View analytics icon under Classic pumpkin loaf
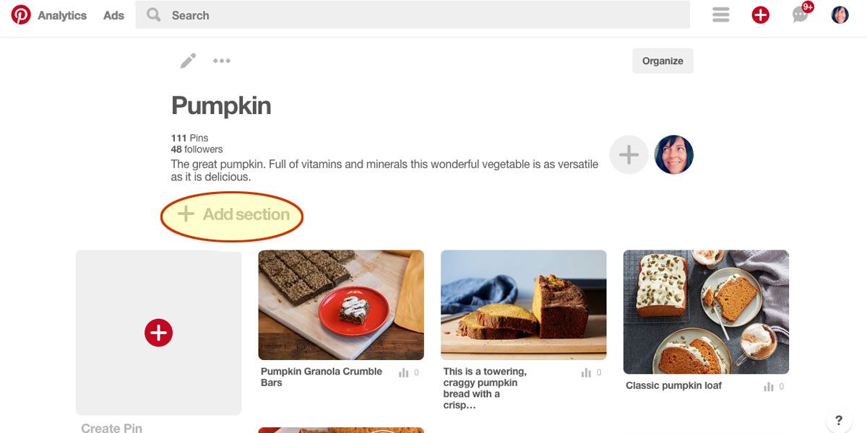The height and width of the screenshot is (433, 867). (768, 386)
